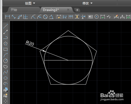Switch to the 开始 tab
The image size is (131, 104).
[14, 10]
